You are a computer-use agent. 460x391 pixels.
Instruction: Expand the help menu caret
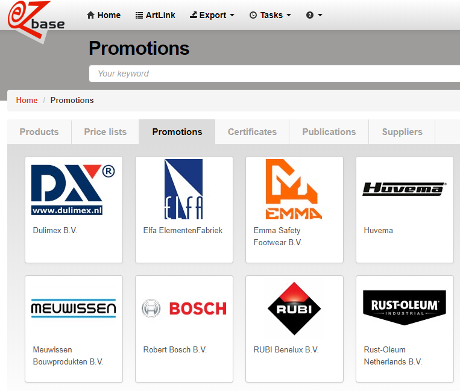pyautogui.click(x=320, y=15)
